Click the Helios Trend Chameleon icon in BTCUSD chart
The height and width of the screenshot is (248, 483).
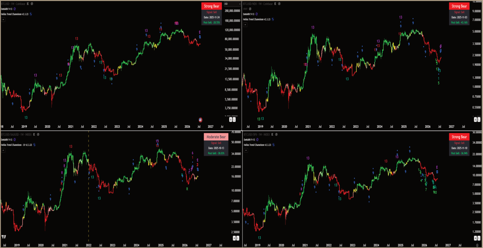[31, 14]
